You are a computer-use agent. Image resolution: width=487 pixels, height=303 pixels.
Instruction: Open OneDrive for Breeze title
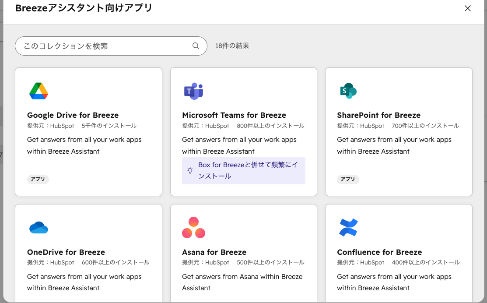(66, 252)
